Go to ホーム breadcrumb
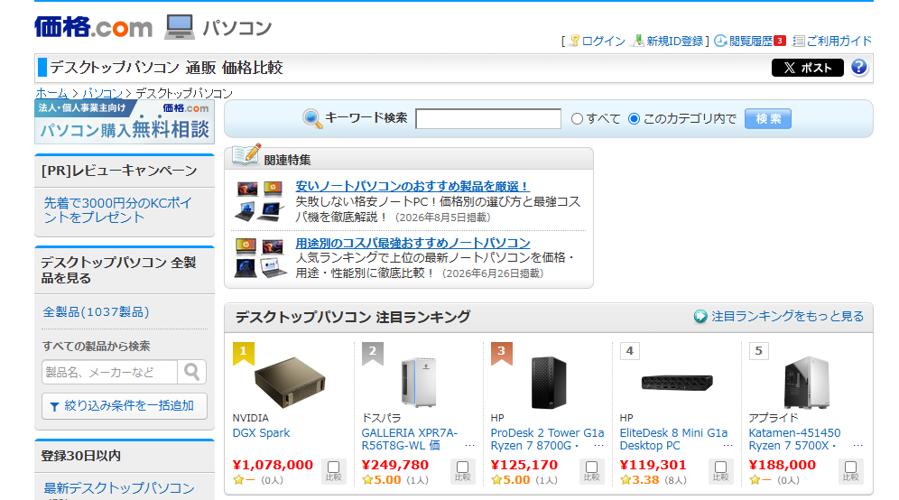Viewport: 899px width, 500px height. pos(51,94)
